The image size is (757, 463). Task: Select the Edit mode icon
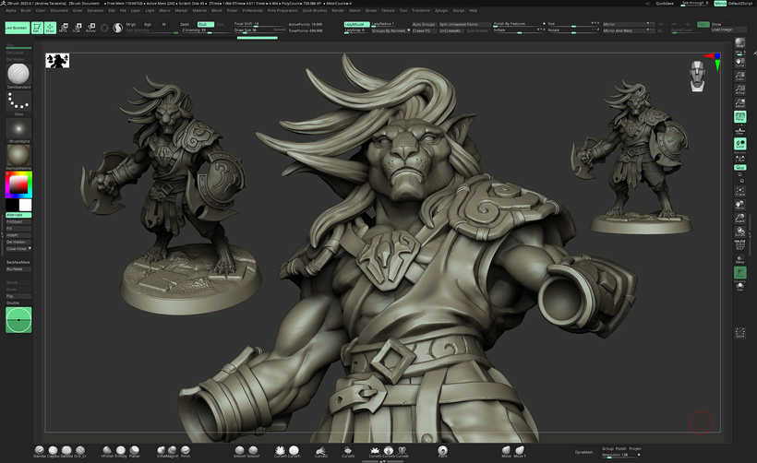[x=38, y=28]
